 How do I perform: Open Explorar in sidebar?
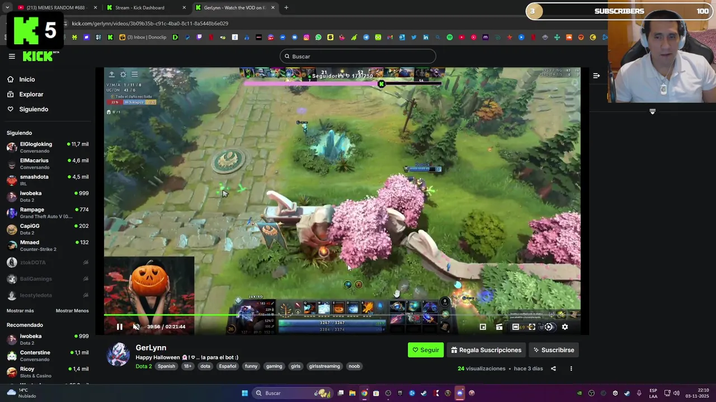pos(31,94)
